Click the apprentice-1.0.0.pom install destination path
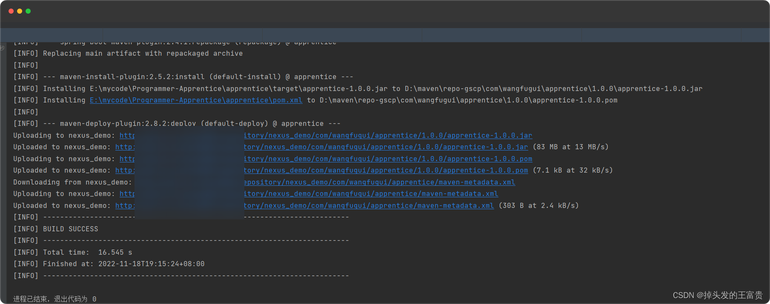 click(469, 100)
